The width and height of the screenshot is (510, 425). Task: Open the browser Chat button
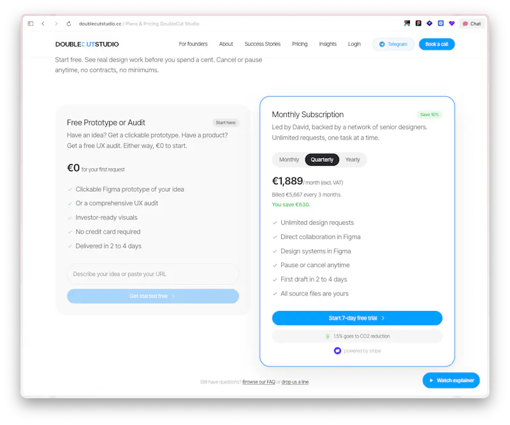click(x=472, y=24)
